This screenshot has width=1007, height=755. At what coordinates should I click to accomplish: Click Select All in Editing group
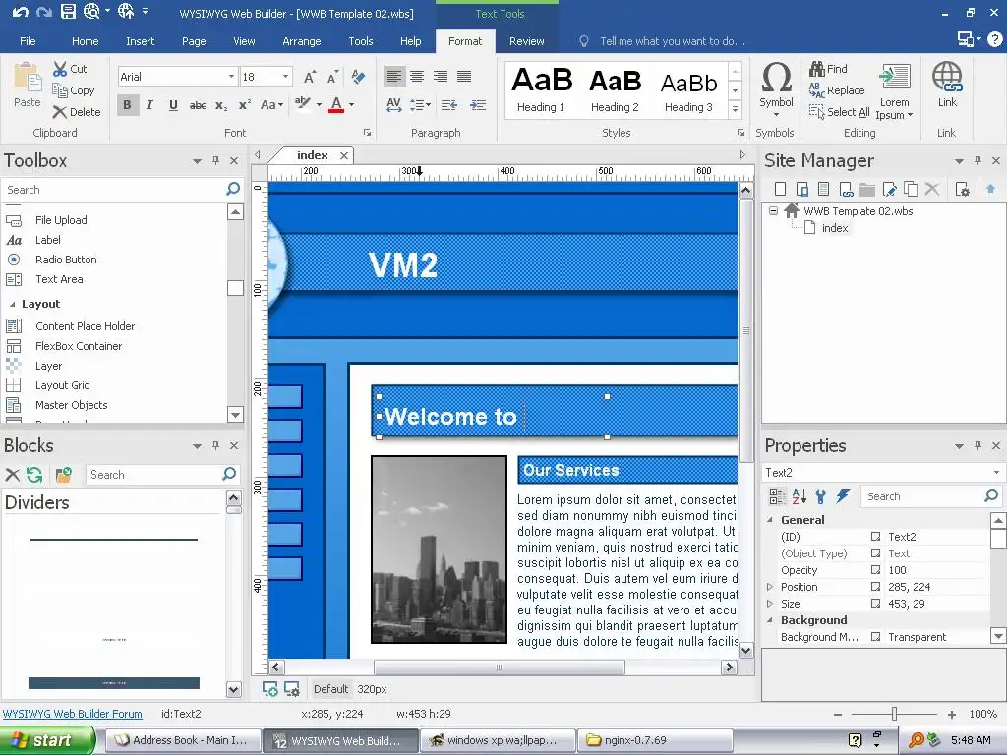(839, 112)
